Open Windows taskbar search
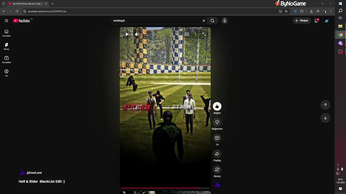The image size is (346, 194). 340,11
